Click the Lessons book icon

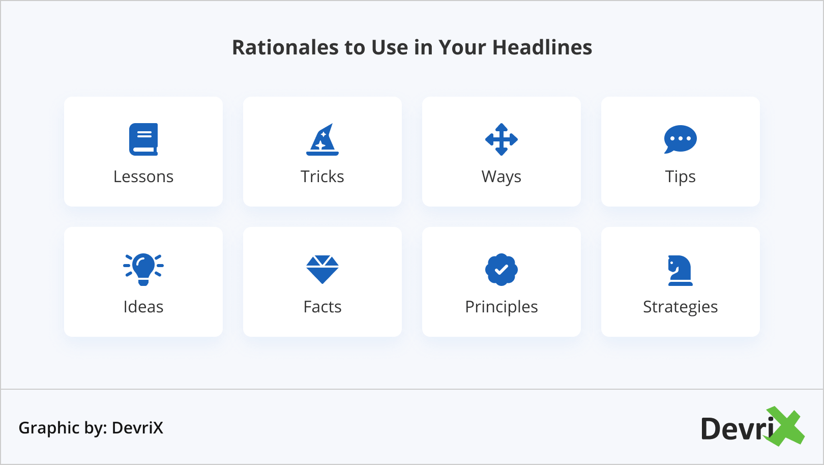(x=143, y=139)
